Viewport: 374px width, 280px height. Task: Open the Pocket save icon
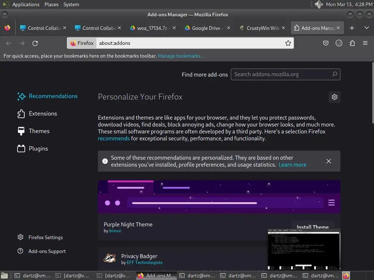click(325, 43)
